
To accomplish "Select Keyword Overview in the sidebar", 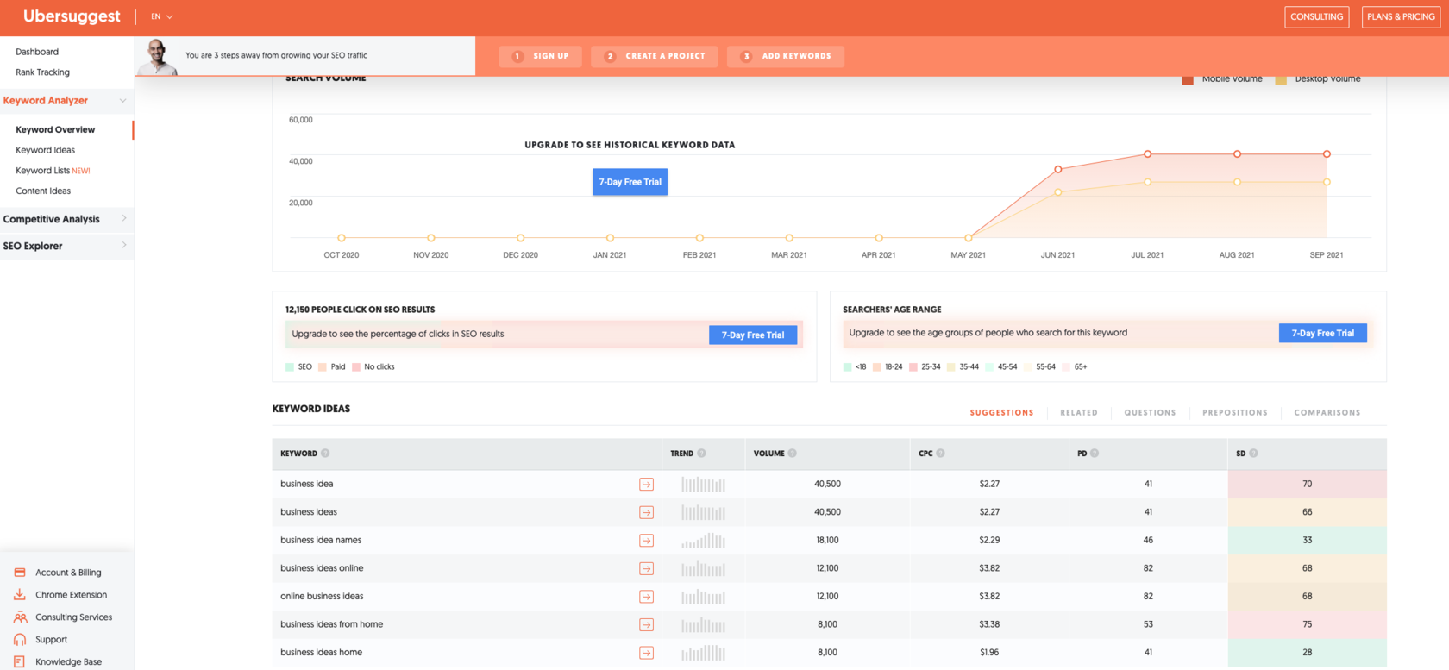I will (x=55, y=129).
